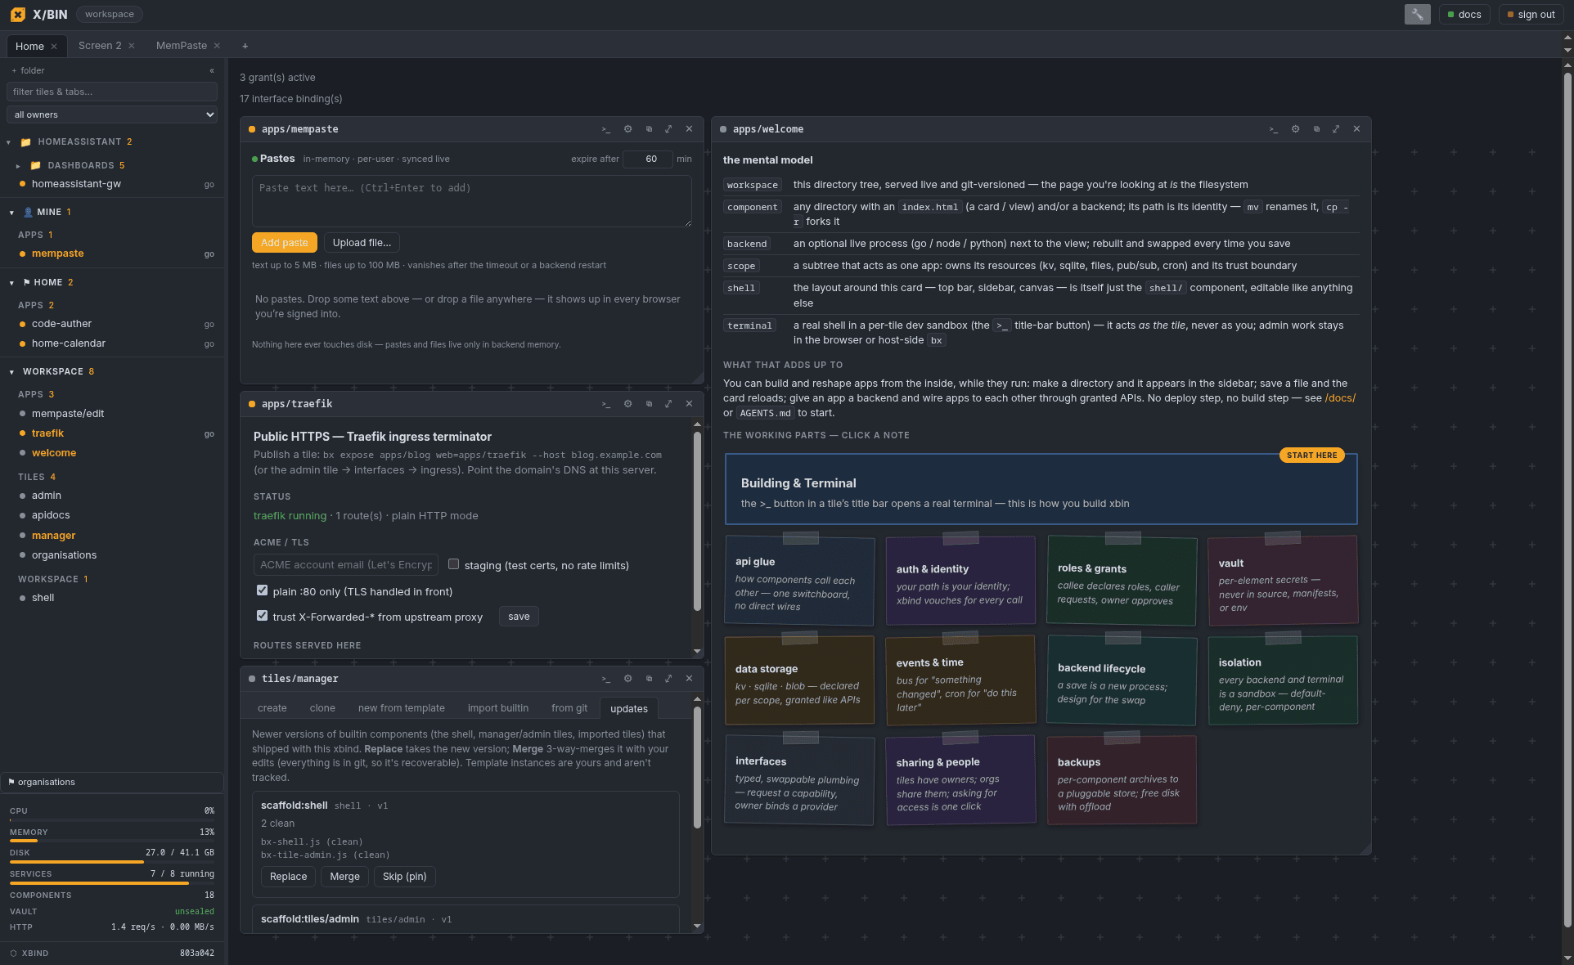This screenshot has width=1574, height=965.
Task: Click the manager tile vertical scrollbar
Action: click(x=697, y=767)
